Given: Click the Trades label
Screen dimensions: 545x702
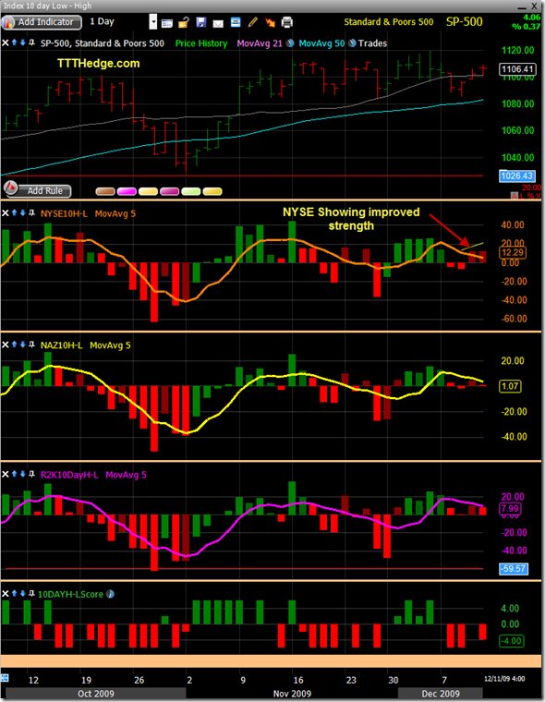Looking at the screenshot, I should point(372,43).
